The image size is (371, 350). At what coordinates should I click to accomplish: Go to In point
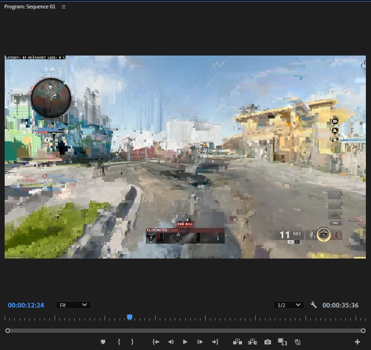[156, 342]
